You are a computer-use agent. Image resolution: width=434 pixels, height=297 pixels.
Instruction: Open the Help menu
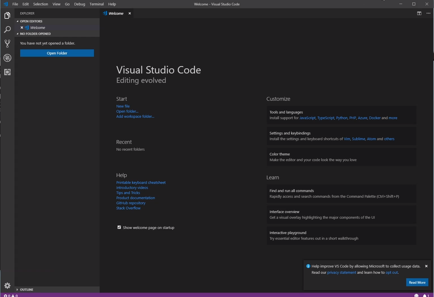tap(112, 4)
